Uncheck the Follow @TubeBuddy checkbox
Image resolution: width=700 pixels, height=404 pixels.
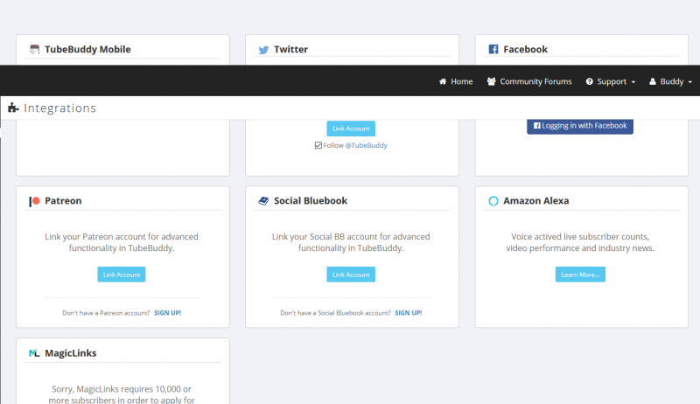click(318, 145)
